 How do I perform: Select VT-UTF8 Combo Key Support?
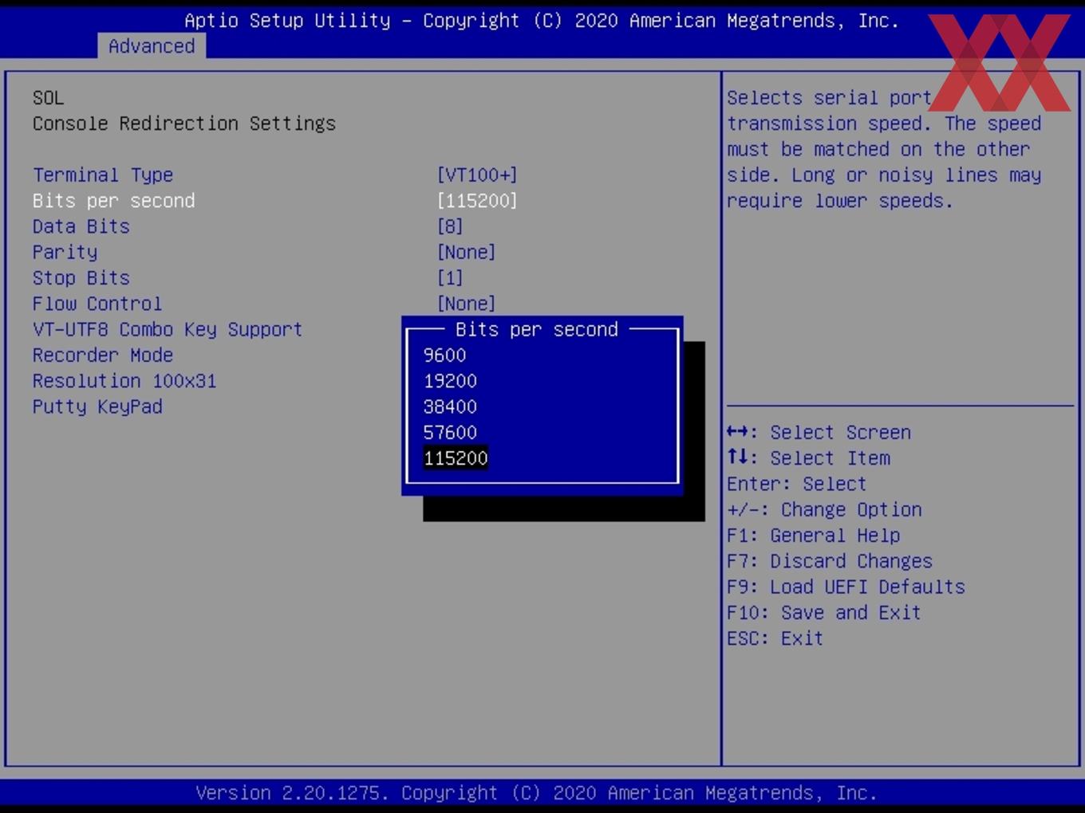(x=168, y=330)
